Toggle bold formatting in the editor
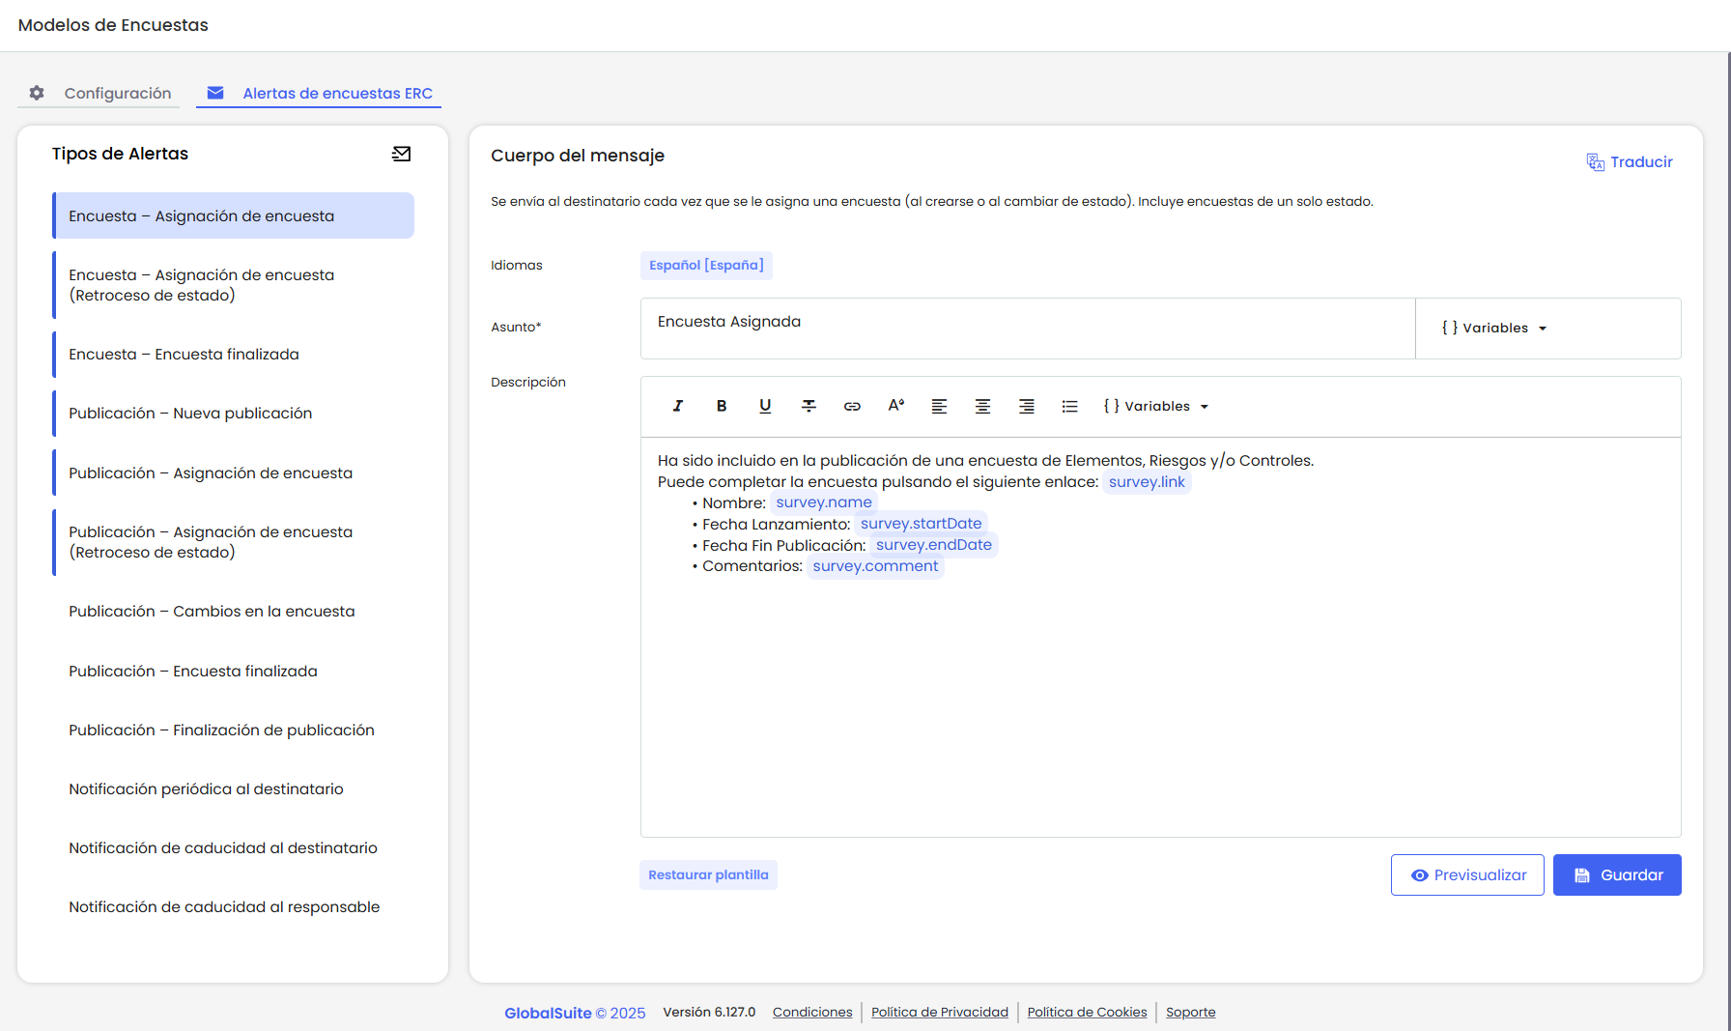1731x1031 pixels. [x=722, y=406]
